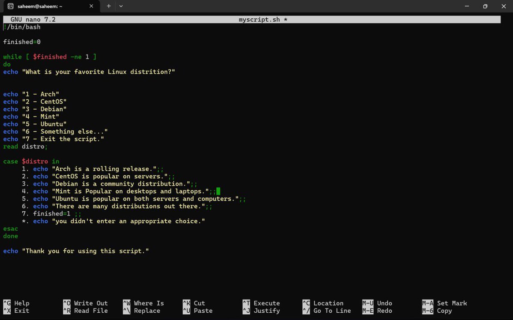Click the ^X Exit shortcut

[x=16, y=311]
